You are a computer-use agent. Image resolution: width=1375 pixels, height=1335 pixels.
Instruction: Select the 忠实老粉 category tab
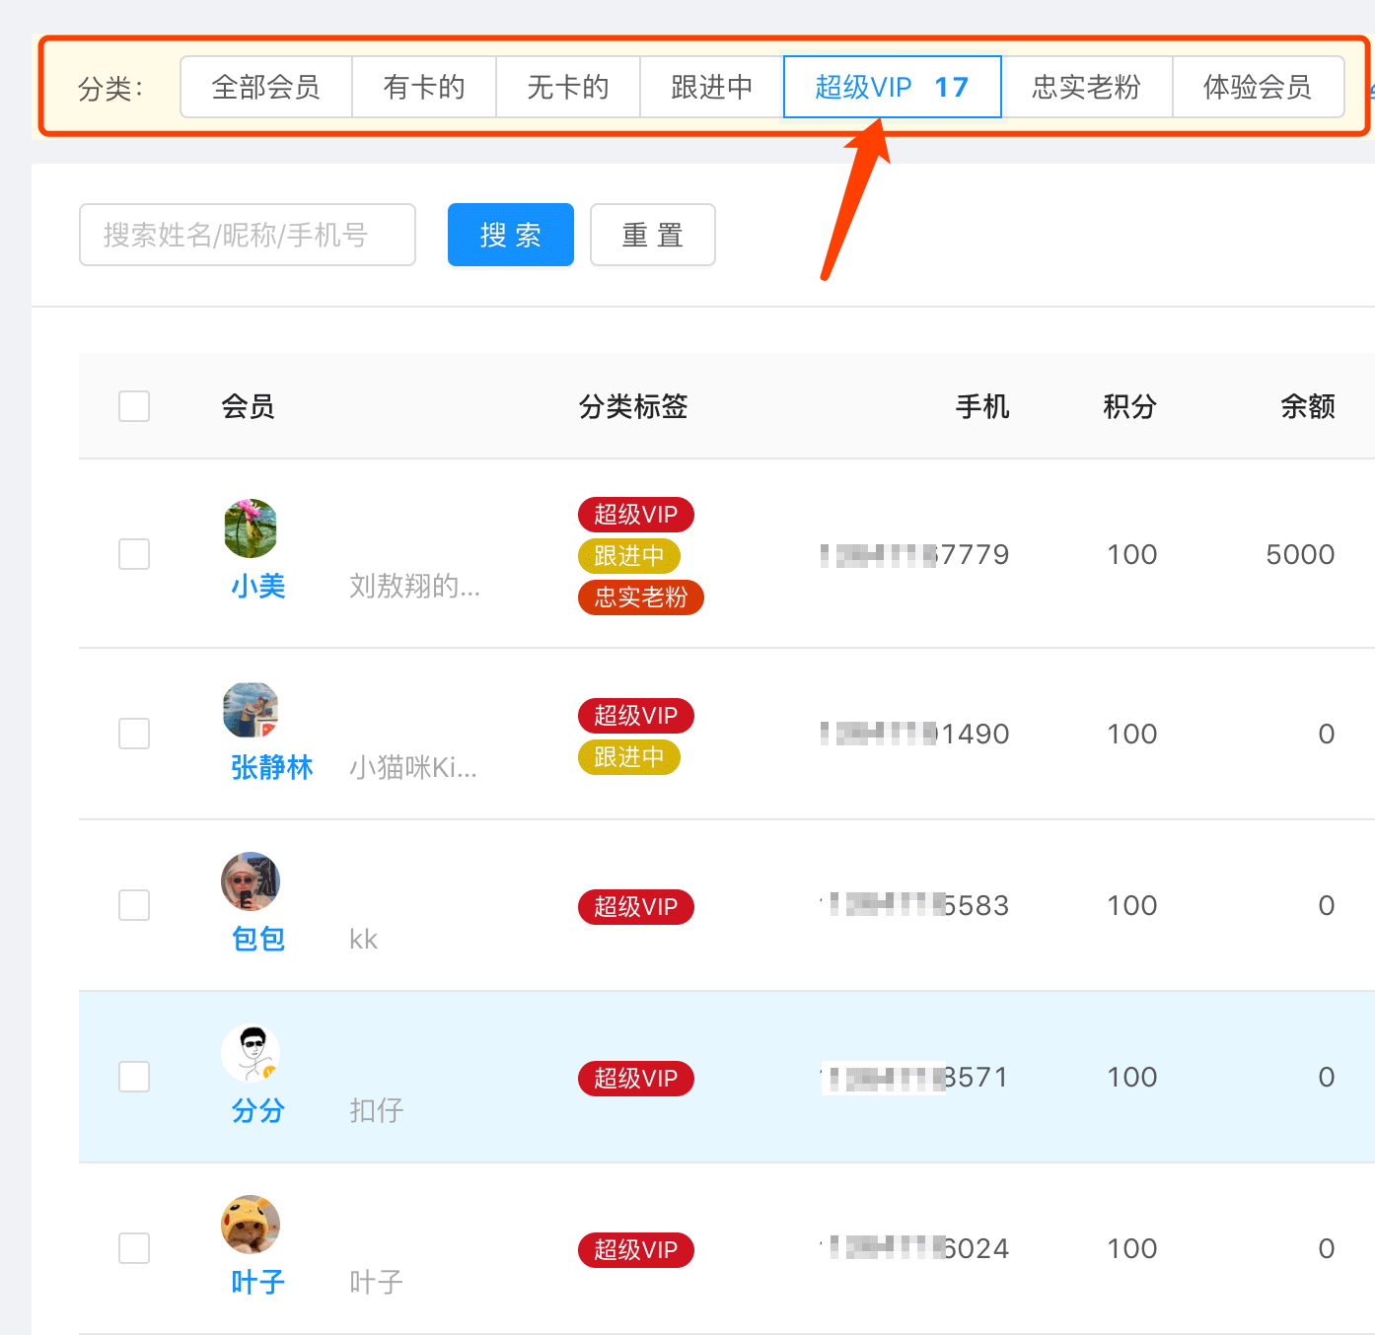click(1087, 87)
